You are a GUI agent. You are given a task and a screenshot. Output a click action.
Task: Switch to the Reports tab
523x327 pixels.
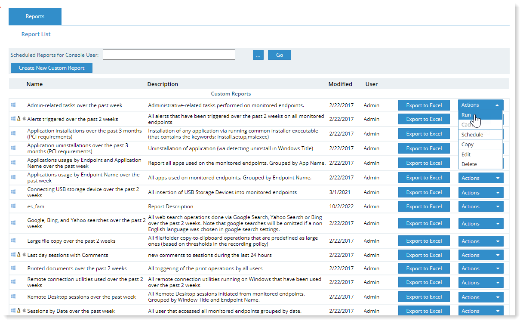(x=35, y=16)
